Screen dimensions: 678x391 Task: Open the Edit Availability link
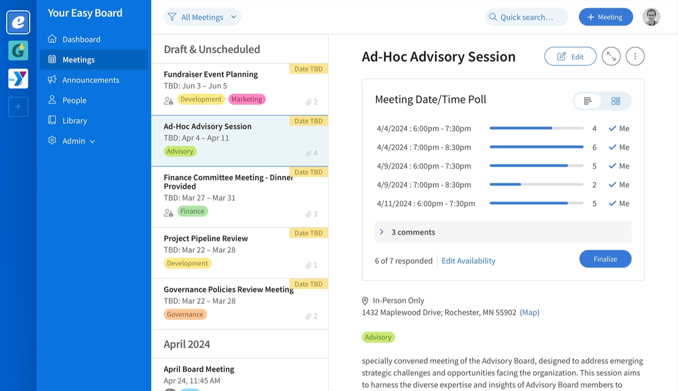click(x=468, y=261)
